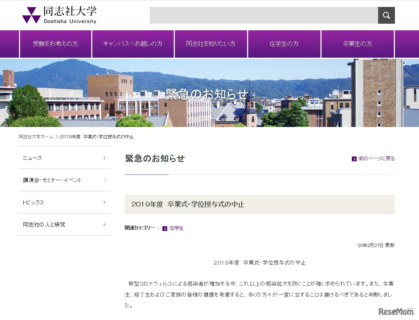Open the 受験をお考えの方 menu
Screen dimensions: 419x320
(x=55, y=44)
